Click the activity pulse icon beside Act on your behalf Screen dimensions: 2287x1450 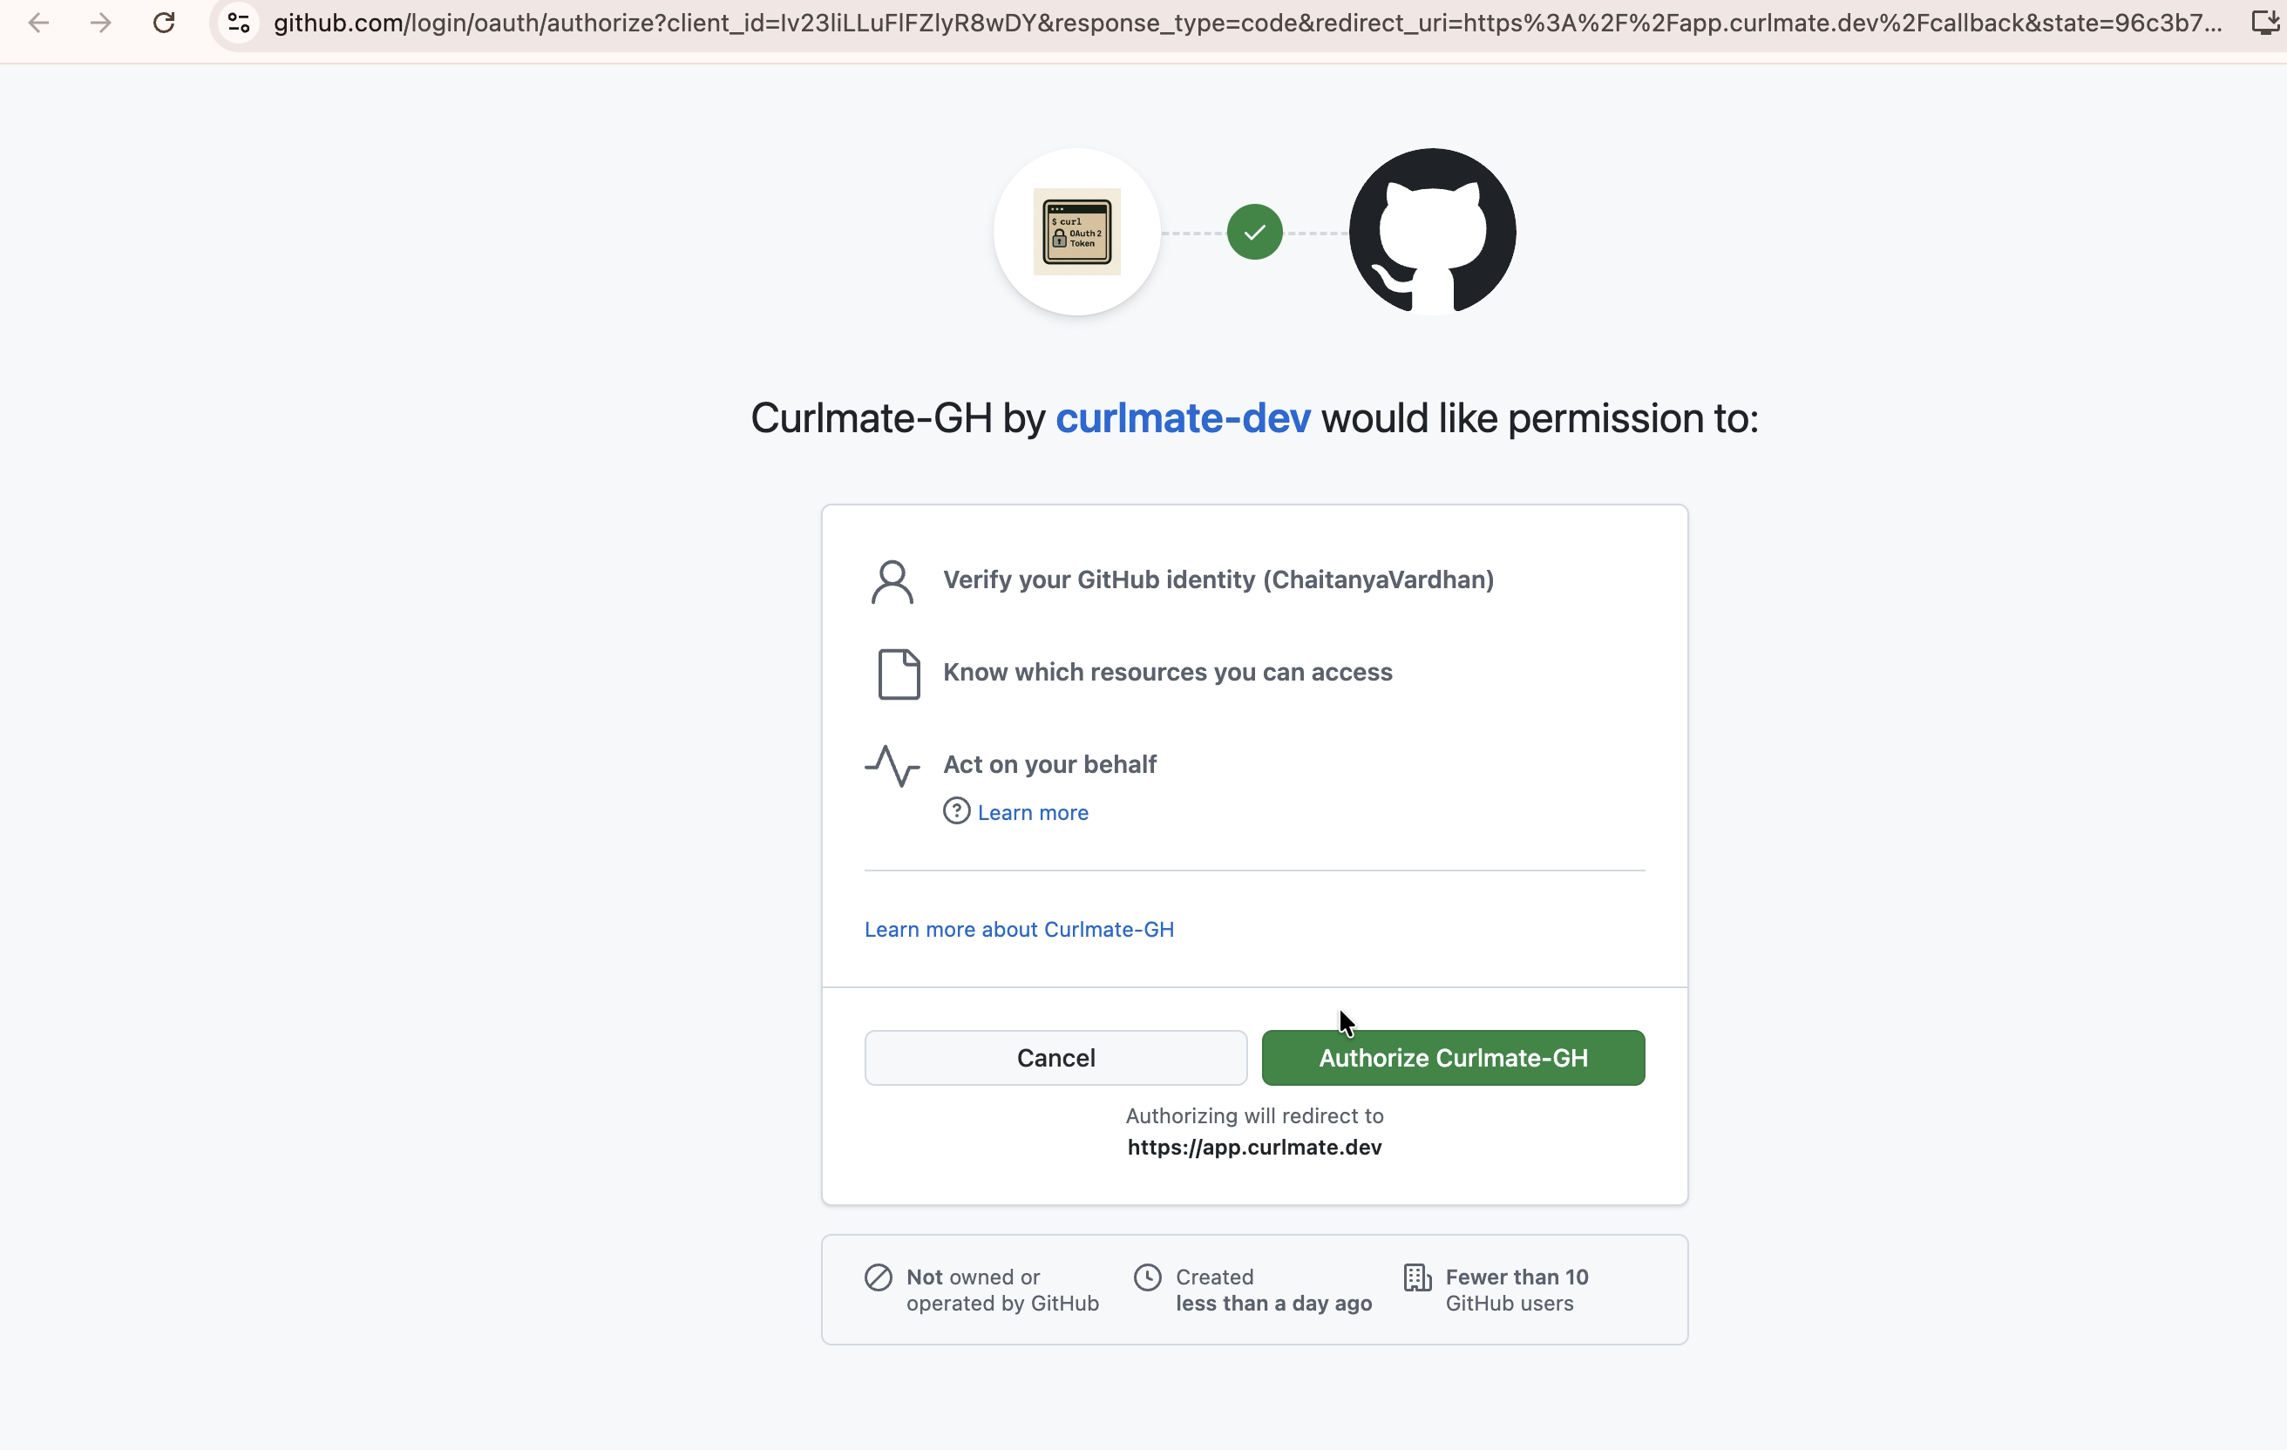(891, 764)
